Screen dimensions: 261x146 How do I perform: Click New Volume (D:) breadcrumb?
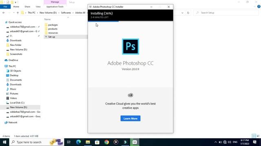click(48, 13)
